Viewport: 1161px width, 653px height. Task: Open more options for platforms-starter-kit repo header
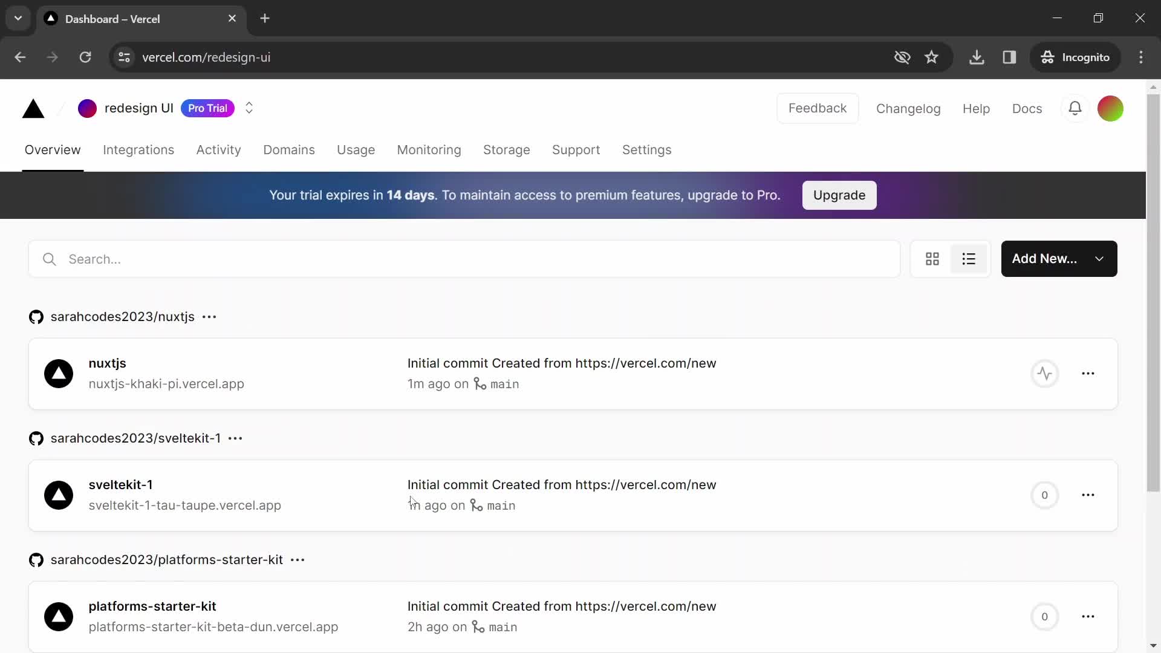298,560
